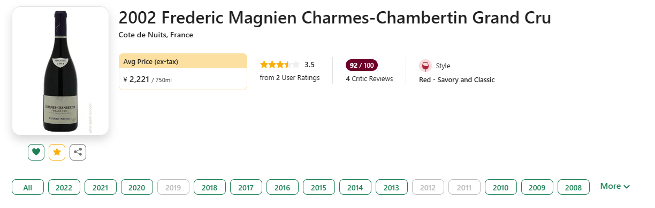
Task: Expand the More vintages dropdown
Action: click(x=615, y=186)
